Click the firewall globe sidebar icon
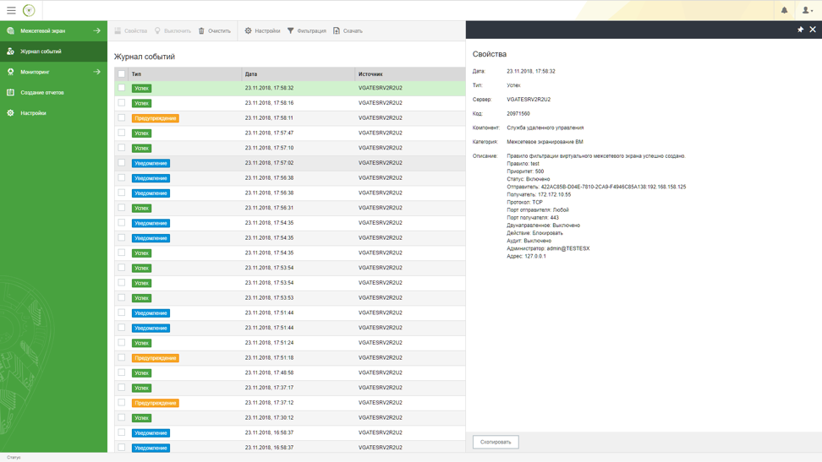The height and width of the screenshot is (462, 822). pyautogui.click(x=10, y=31)
